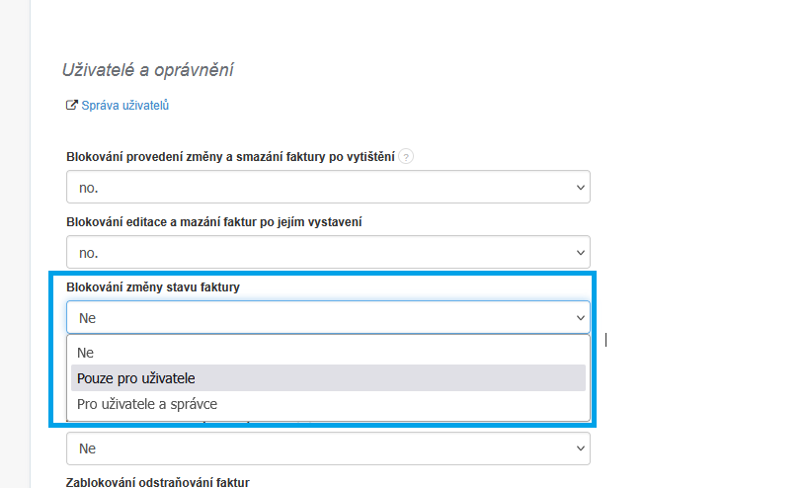
Task: Click the chevron of the bottom 'Ne' dropdown
Action: click(579, 448)
